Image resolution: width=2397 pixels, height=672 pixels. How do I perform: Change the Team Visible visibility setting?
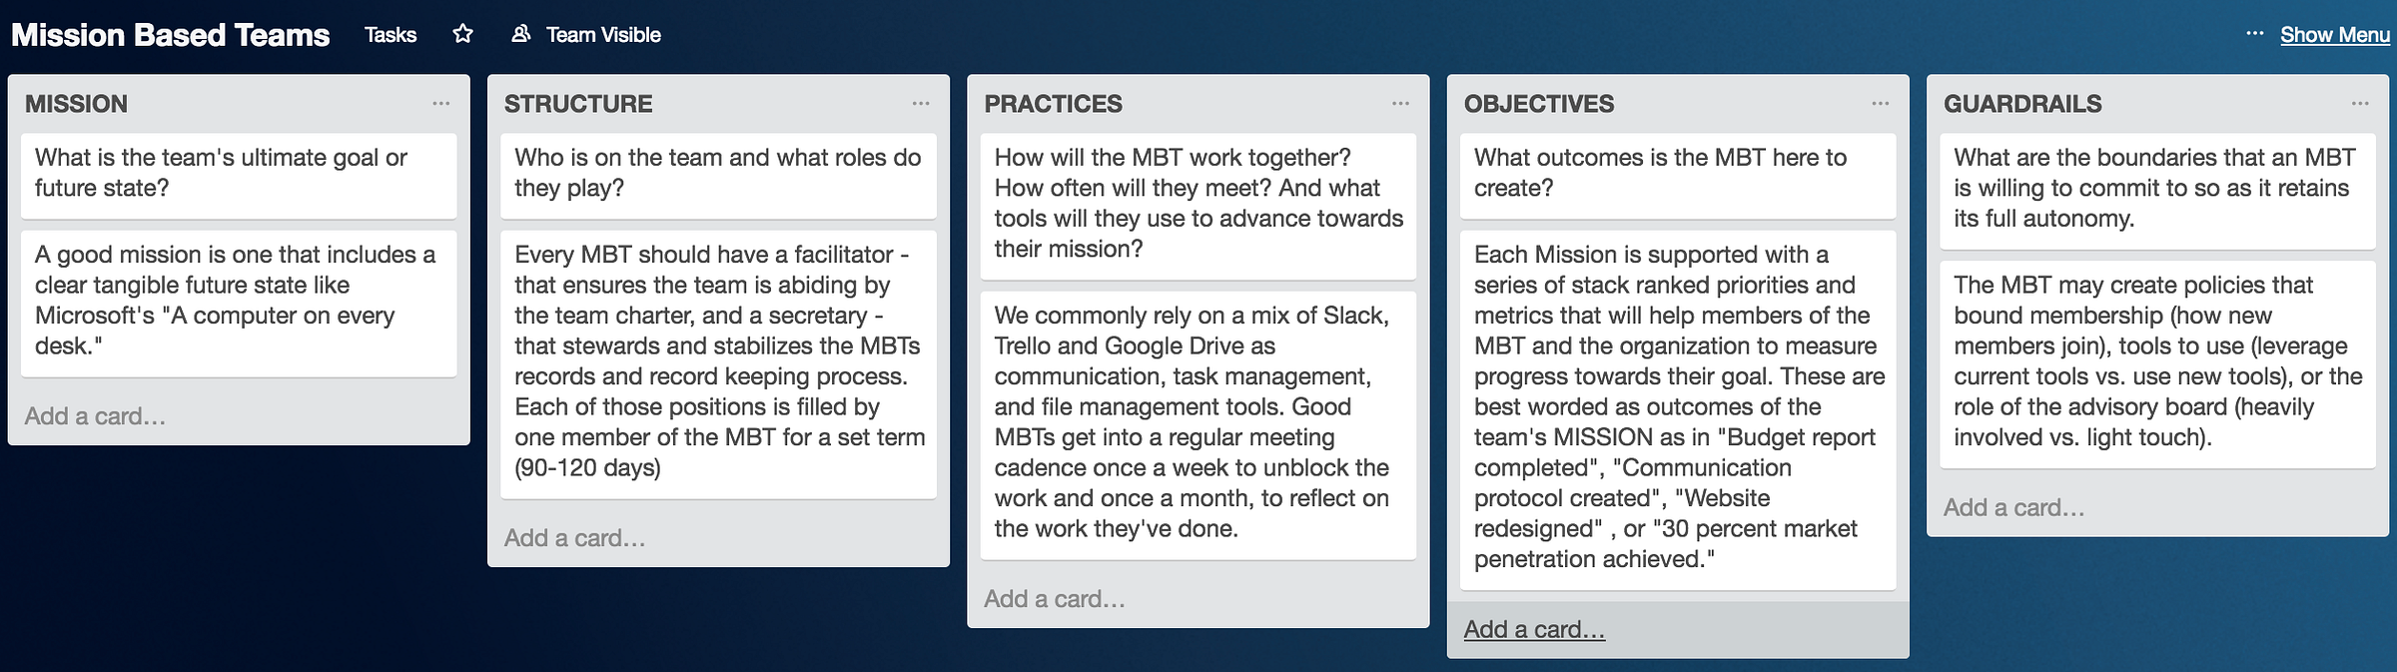[x=603, y=35]
